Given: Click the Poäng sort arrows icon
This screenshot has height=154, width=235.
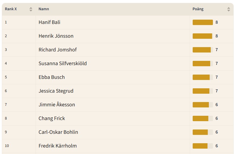Looking at the screenshot, I should tap(229, 9).
